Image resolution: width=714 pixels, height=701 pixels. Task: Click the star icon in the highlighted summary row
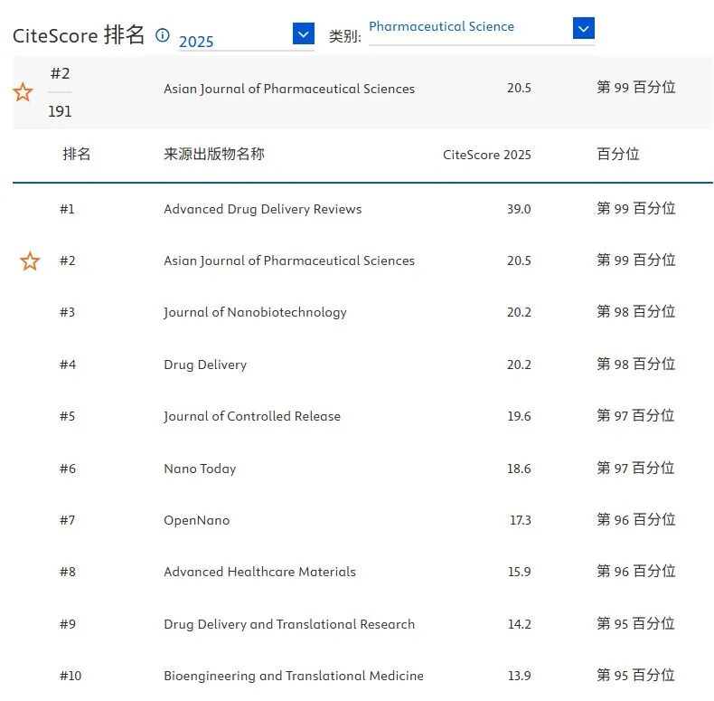(23, 92)
